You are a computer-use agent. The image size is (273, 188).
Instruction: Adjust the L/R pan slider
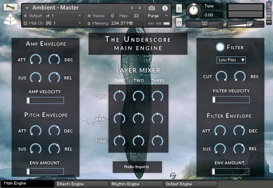click(x=204, y=24)
